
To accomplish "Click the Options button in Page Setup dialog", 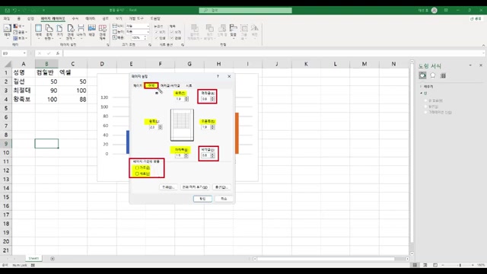I will click(221, 187).
